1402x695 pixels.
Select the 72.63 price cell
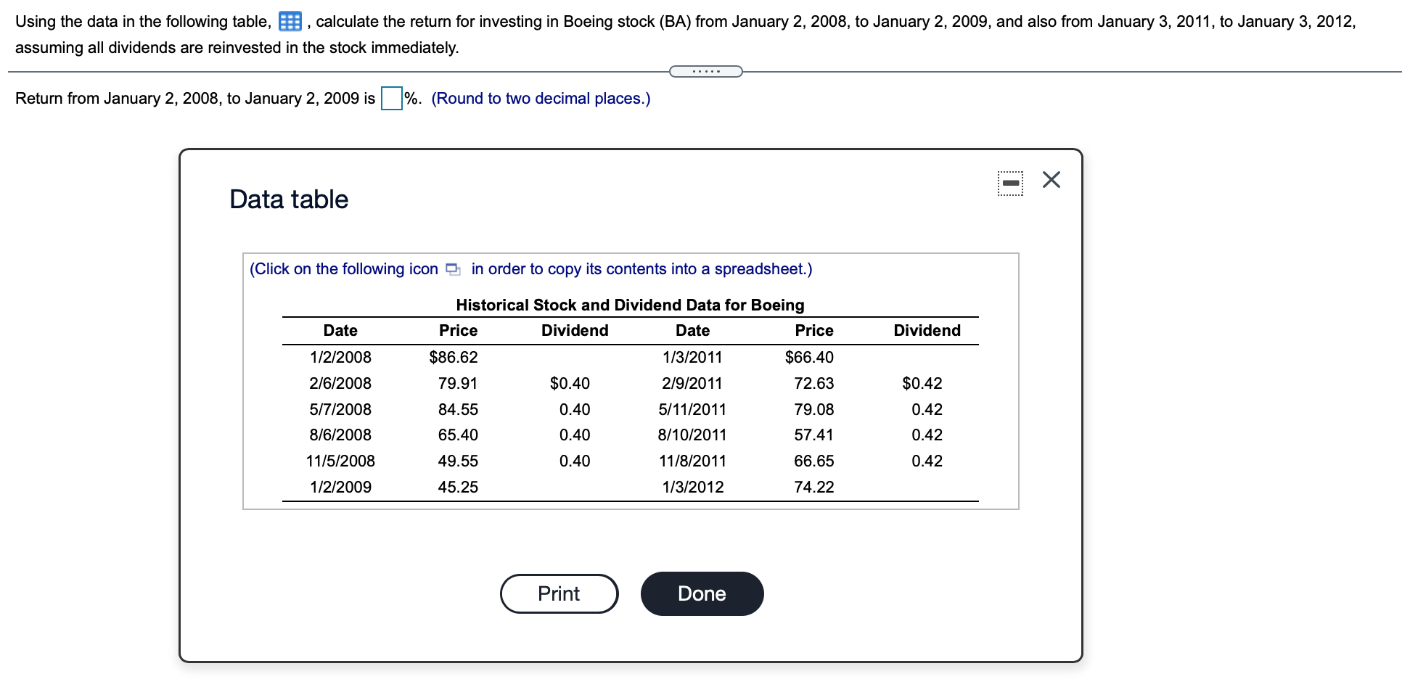[x=814, y=383]
